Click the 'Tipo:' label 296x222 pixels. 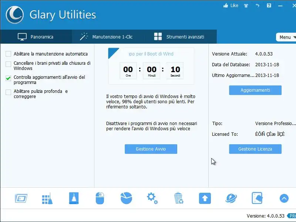(217, 124)
